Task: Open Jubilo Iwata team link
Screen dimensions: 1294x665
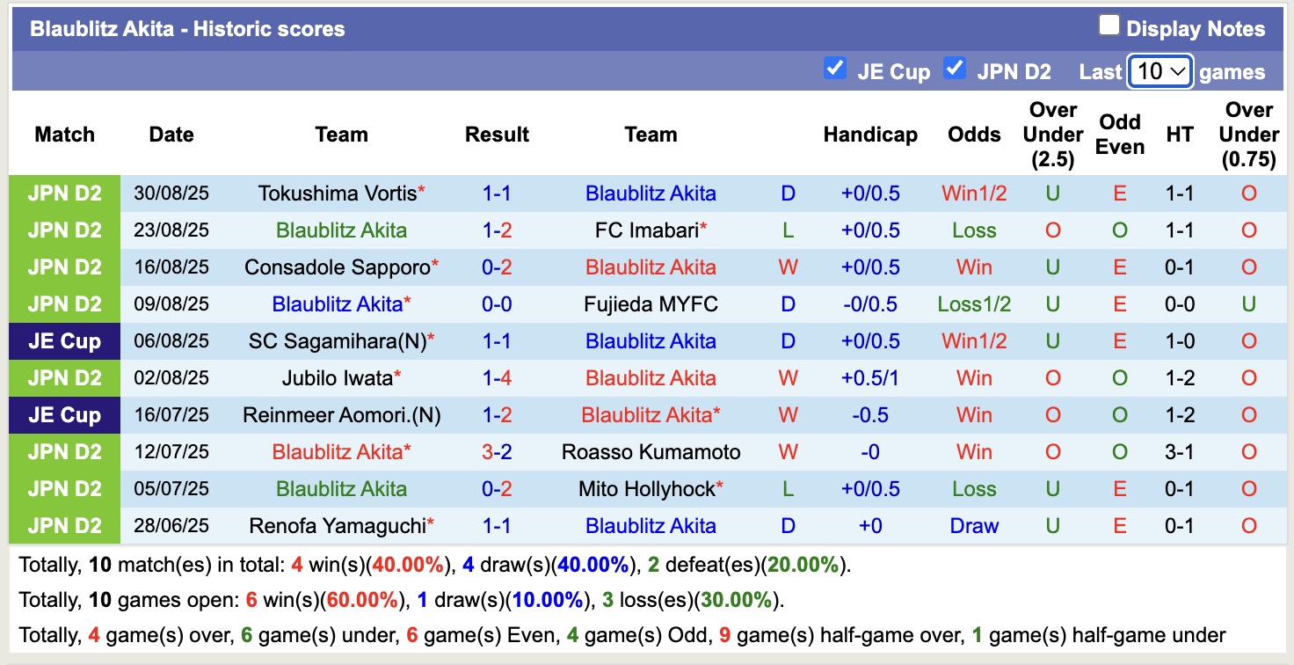Action: (337, 378)
